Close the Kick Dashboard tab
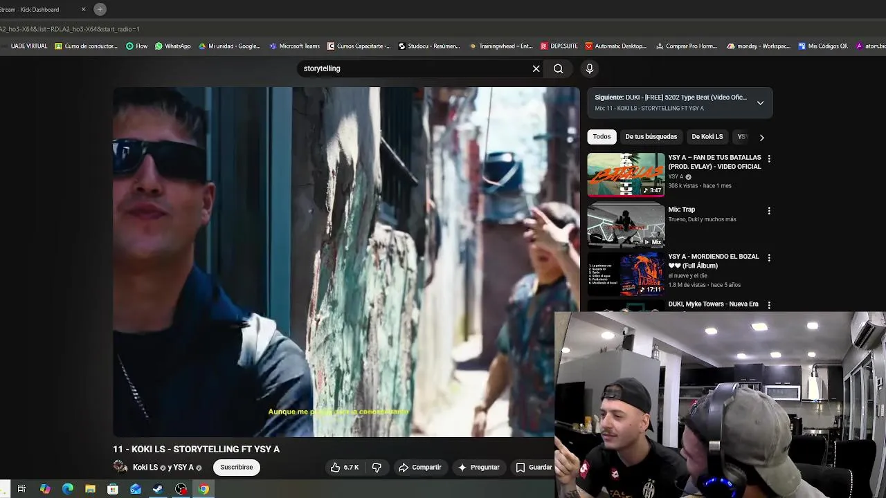This screenshot has height=498, width=886. tap(84, 10)
